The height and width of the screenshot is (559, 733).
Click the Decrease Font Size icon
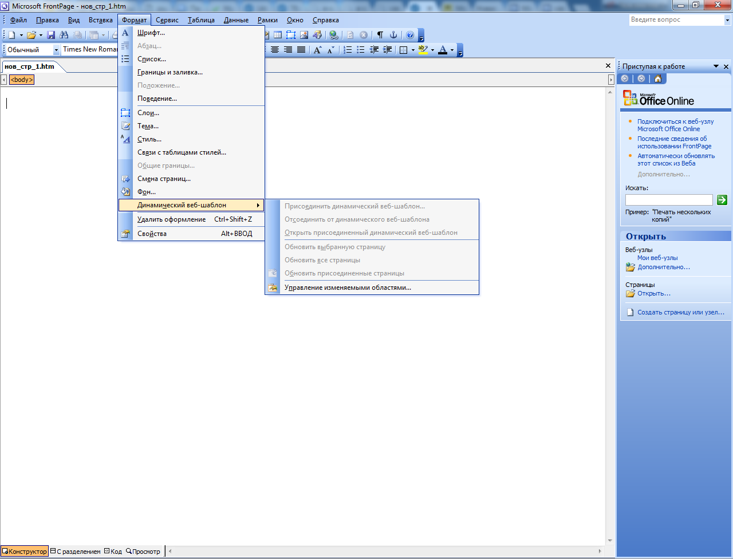tap(331, 50)
